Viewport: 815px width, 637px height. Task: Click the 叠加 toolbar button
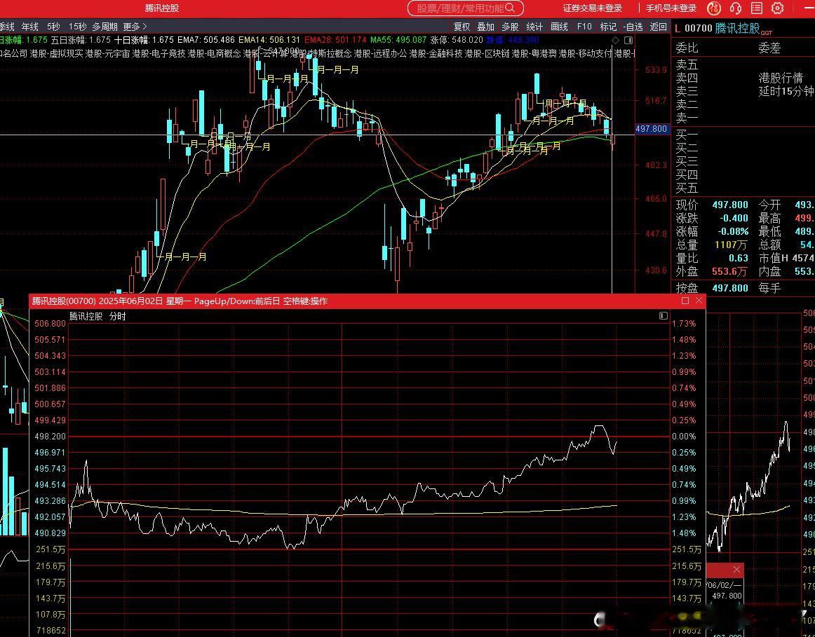pos(486,27)
